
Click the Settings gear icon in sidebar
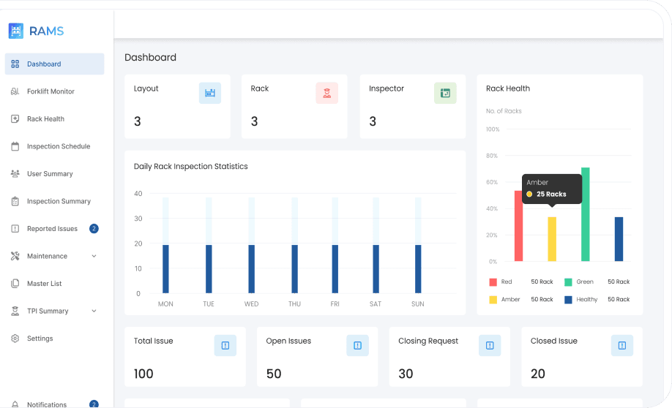[x=15, y=339]
